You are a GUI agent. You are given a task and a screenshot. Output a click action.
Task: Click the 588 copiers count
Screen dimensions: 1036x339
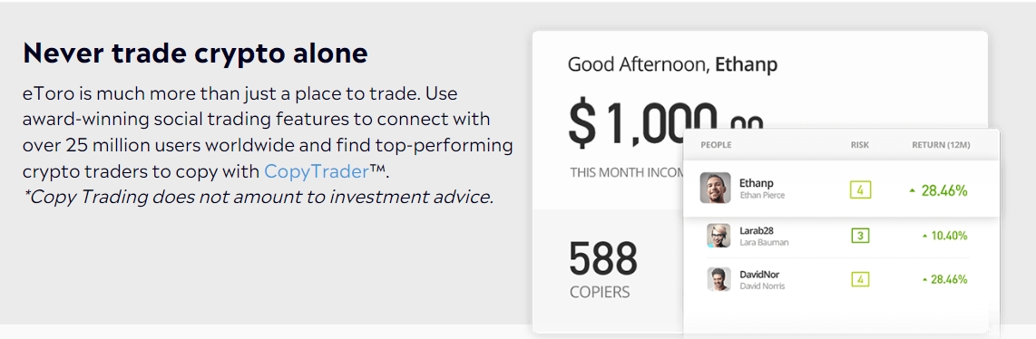pos(603,258)
